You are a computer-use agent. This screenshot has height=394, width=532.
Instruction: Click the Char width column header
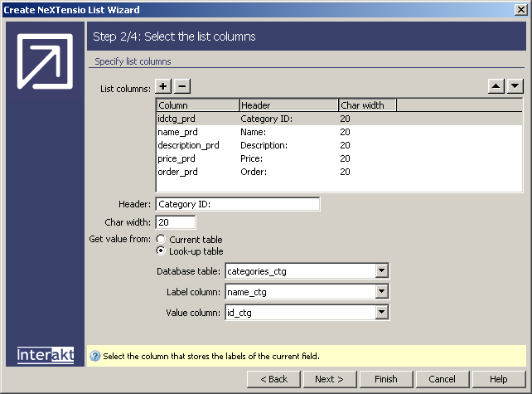tap(366, 105)
